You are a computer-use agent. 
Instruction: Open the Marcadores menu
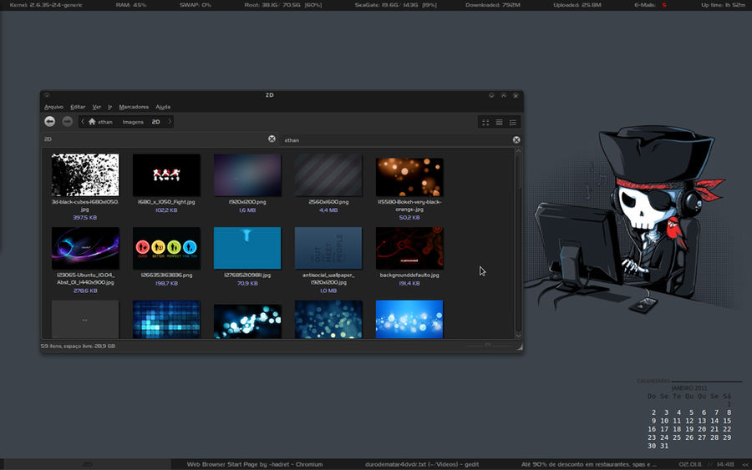[x=134, y=107]
